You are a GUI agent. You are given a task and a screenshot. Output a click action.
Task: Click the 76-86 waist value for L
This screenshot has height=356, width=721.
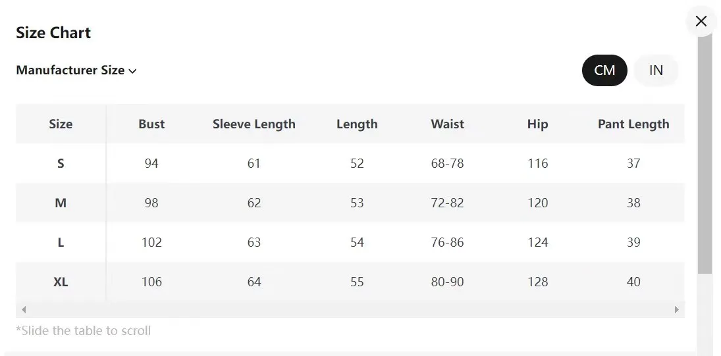pos(447,242)
